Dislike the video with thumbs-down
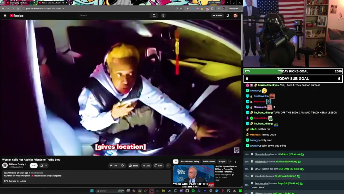344x194 pixels. coord(122,166)
